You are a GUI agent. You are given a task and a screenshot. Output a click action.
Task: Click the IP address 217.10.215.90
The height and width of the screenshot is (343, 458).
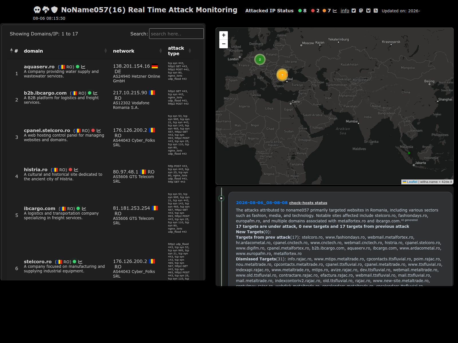coord(130,93)
